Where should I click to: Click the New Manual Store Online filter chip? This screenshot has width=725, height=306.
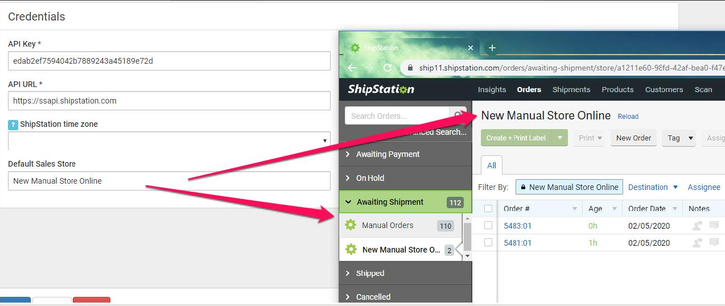(x=569, y=187)
